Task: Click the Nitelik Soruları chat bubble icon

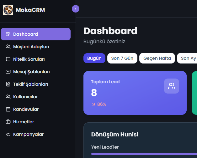Action: [x=8, y=59]
